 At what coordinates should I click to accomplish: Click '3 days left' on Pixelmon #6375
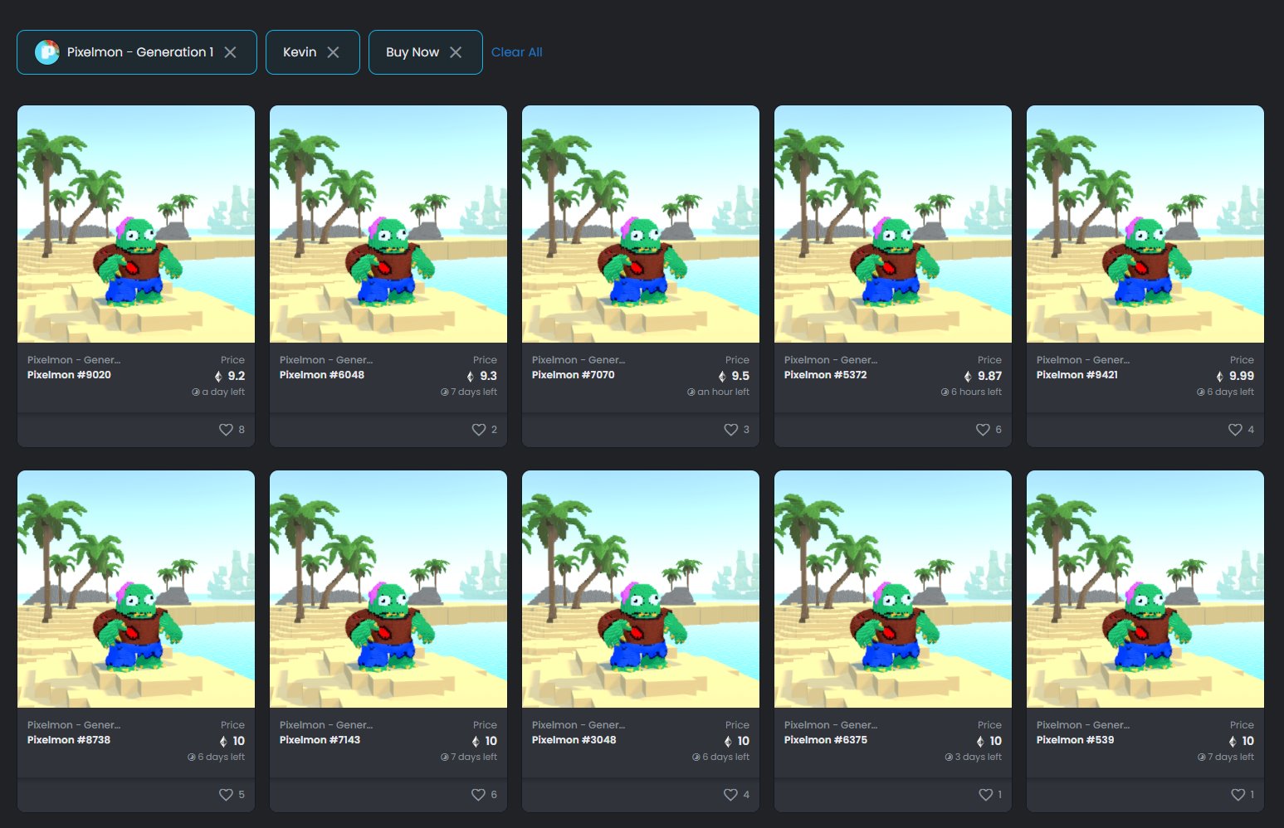[x=973, y=757]
